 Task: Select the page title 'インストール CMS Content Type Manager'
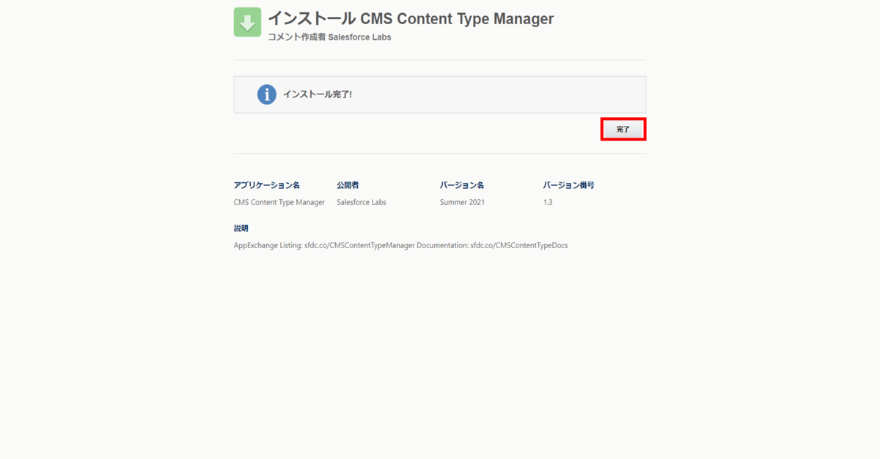pyautogui.click(x=411, y=18)
